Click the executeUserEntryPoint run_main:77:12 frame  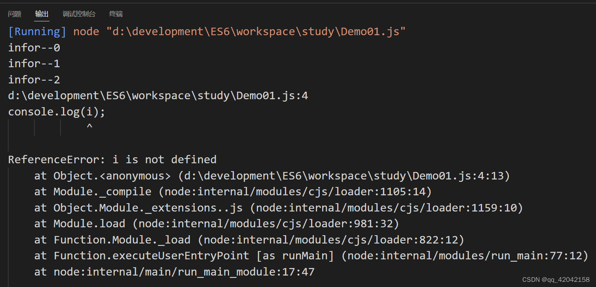coord(311,256)
